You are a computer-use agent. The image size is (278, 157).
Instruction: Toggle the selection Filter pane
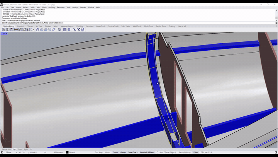pyautogui.click(x=195, y=152)
